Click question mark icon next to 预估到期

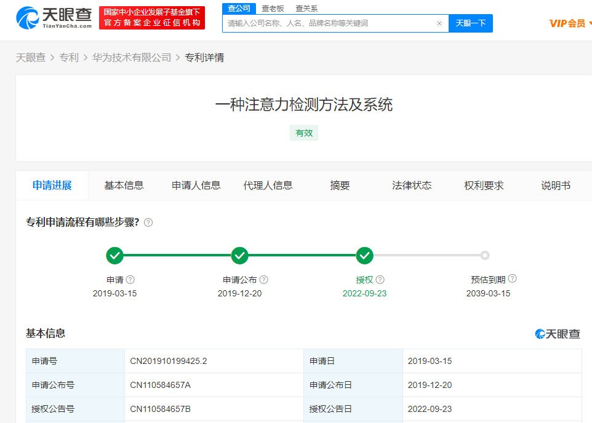pyautogui.click(x=512, y=279)
